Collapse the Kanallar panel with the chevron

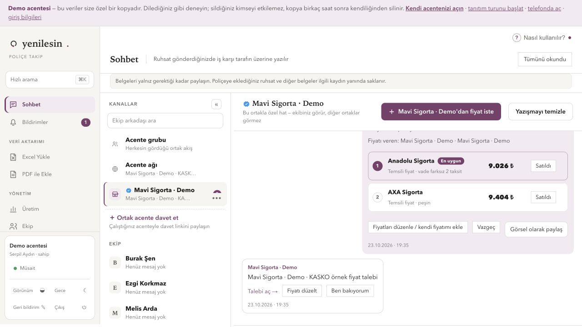(216, 104)
